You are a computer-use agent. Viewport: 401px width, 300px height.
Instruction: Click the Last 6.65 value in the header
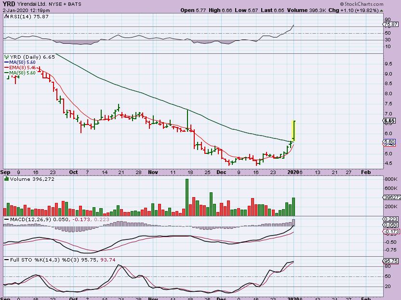pos(273,10)
